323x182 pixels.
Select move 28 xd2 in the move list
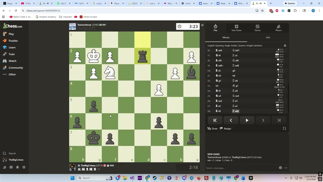pyautogui.click(x=235, y=111)
